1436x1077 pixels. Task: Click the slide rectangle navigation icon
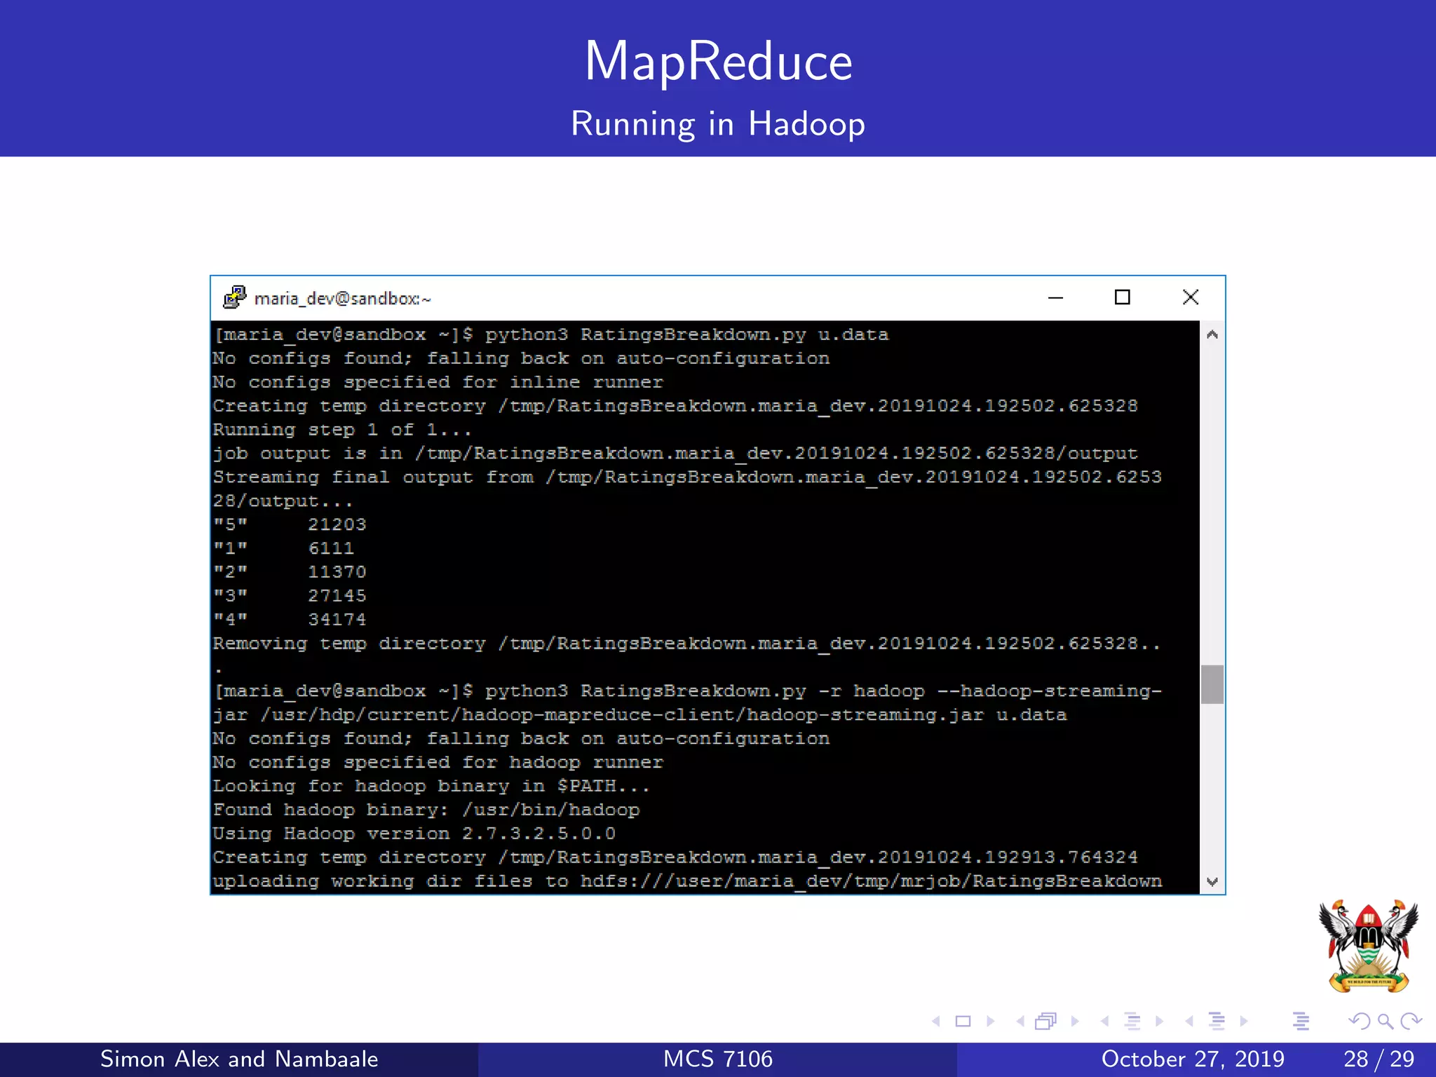point(963,1022)
